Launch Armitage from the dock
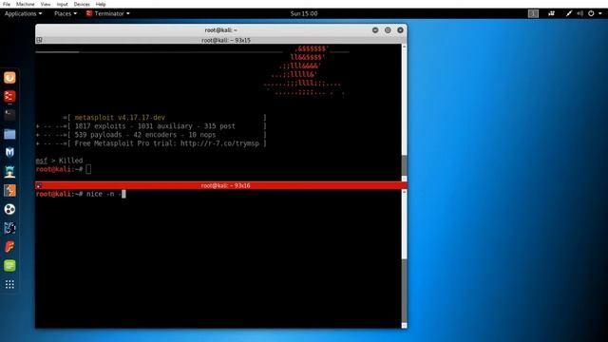The width and height of the screenshot is (608, 342). 9,171
